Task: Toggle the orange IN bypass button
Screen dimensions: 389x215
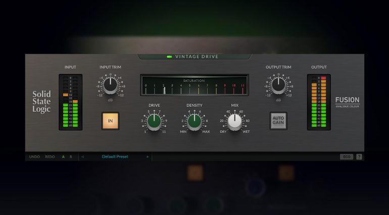Action: pyautogui.click(x=110, y=122)
